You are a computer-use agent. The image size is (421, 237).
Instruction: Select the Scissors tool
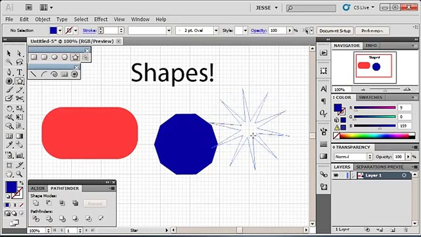[19, 98]
